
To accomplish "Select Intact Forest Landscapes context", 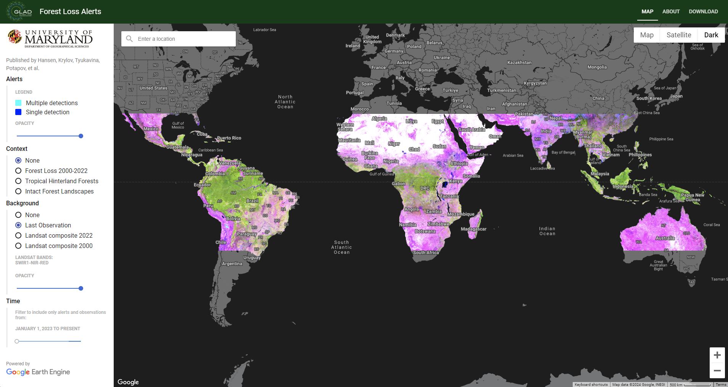I will click(18, 191).
